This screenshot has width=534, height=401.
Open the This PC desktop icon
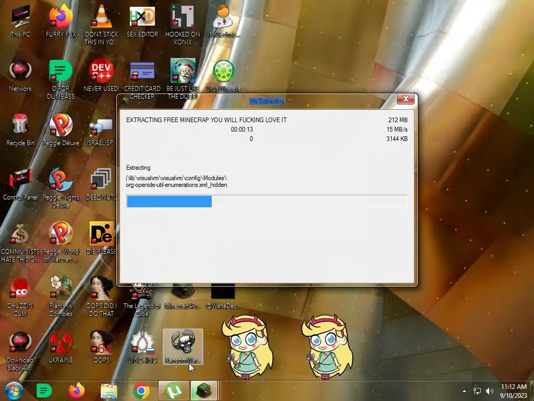click(x=20, y=21)
